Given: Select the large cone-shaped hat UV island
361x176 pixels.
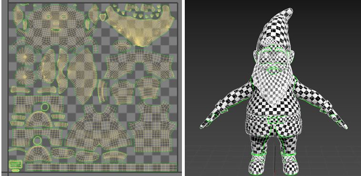Looking at the screenshot, I should 83,76.
